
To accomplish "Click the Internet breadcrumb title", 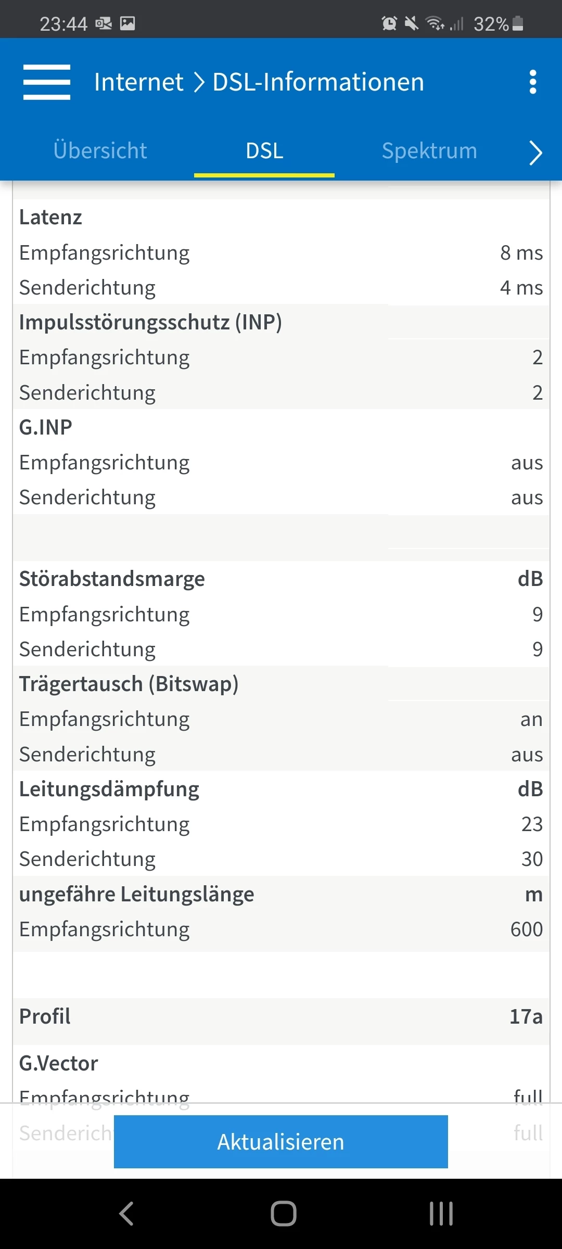I will point(138,82).
